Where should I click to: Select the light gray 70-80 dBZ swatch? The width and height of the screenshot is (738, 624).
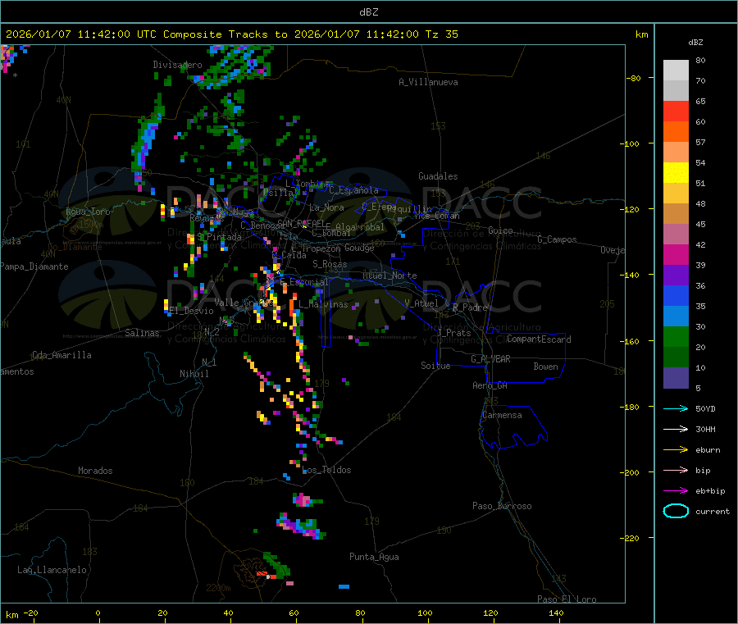(676, 71)
